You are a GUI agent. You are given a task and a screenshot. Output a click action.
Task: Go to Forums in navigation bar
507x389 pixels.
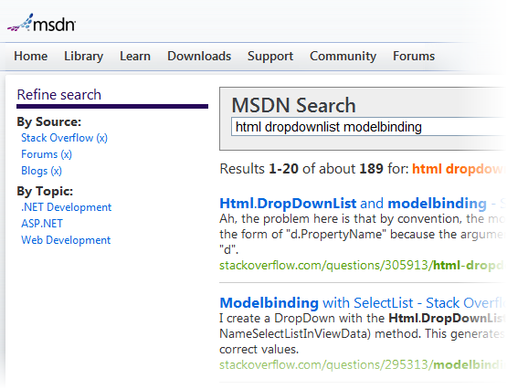[414, 57]
